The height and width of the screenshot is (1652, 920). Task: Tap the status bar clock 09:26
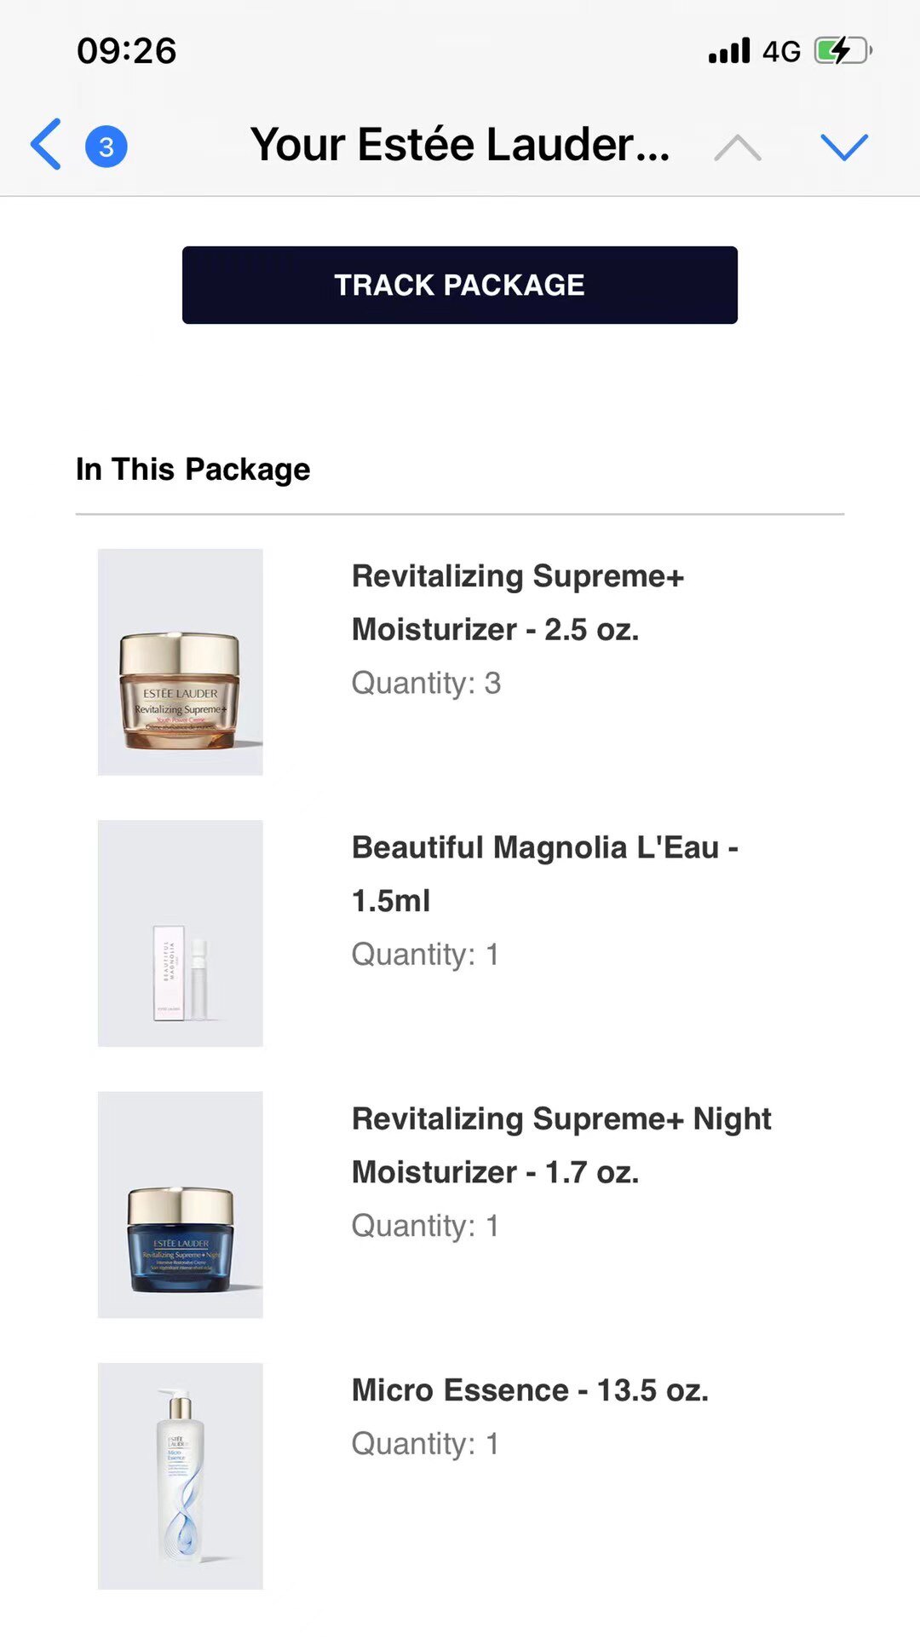pos(127,51)
